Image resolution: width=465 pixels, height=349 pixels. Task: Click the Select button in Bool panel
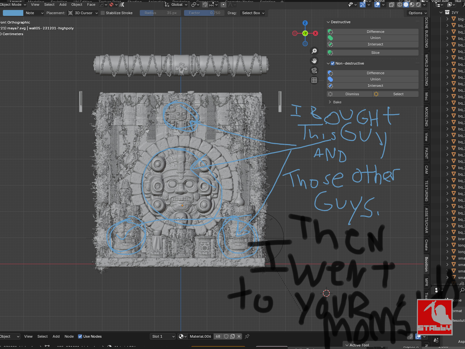(x=396, y=94)
